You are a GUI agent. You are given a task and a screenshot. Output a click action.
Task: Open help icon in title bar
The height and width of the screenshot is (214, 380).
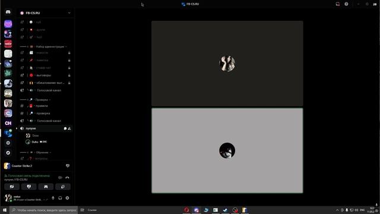[x=346, y=4]
